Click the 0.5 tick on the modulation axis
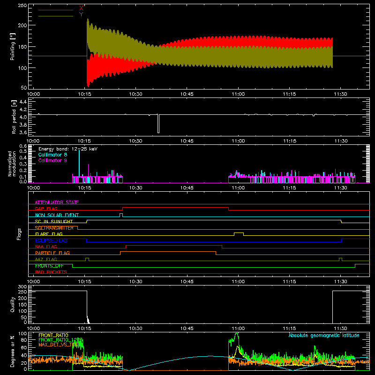375x375 pixels. click(x=23, y=151)
